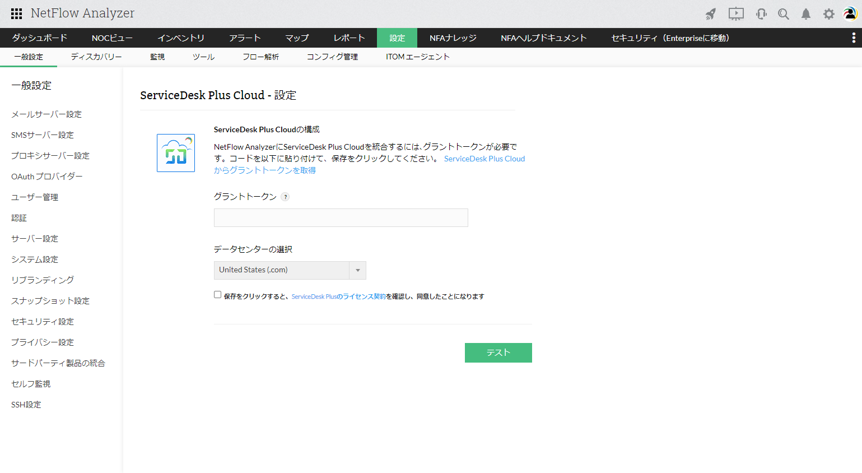This screenshot has width=862, height=473.
Task: Click the settings gear icon
Action: pos(829,14)
